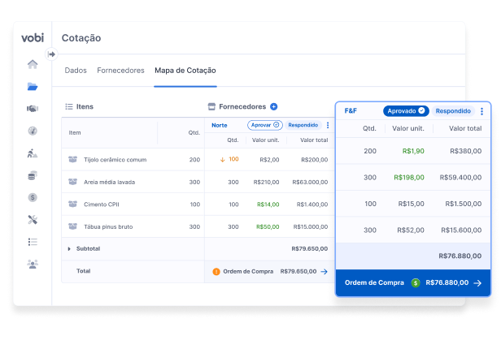Click box icon of Tijolo cerâmico comum

[x=73, y=159]
